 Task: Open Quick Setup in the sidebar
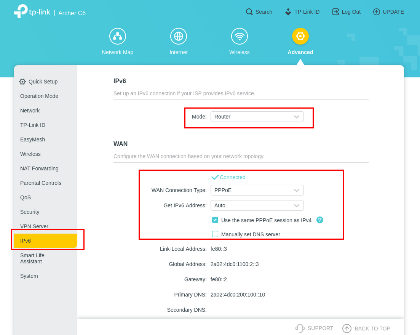tap(43, 82)
